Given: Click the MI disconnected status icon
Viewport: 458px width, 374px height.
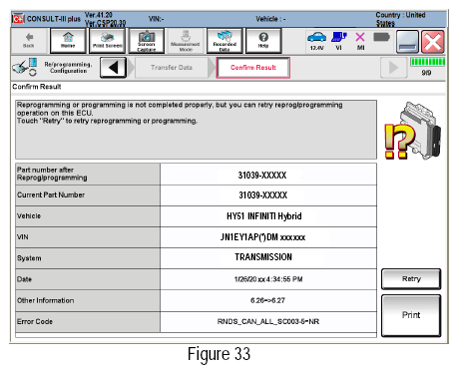Looking at the screenshot, I should (360, 41).
